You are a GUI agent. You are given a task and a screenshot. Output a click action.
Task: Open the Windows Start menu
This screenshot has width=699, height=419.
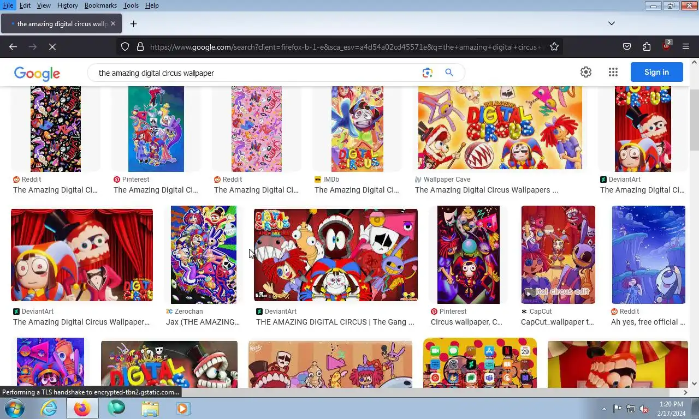14,408
